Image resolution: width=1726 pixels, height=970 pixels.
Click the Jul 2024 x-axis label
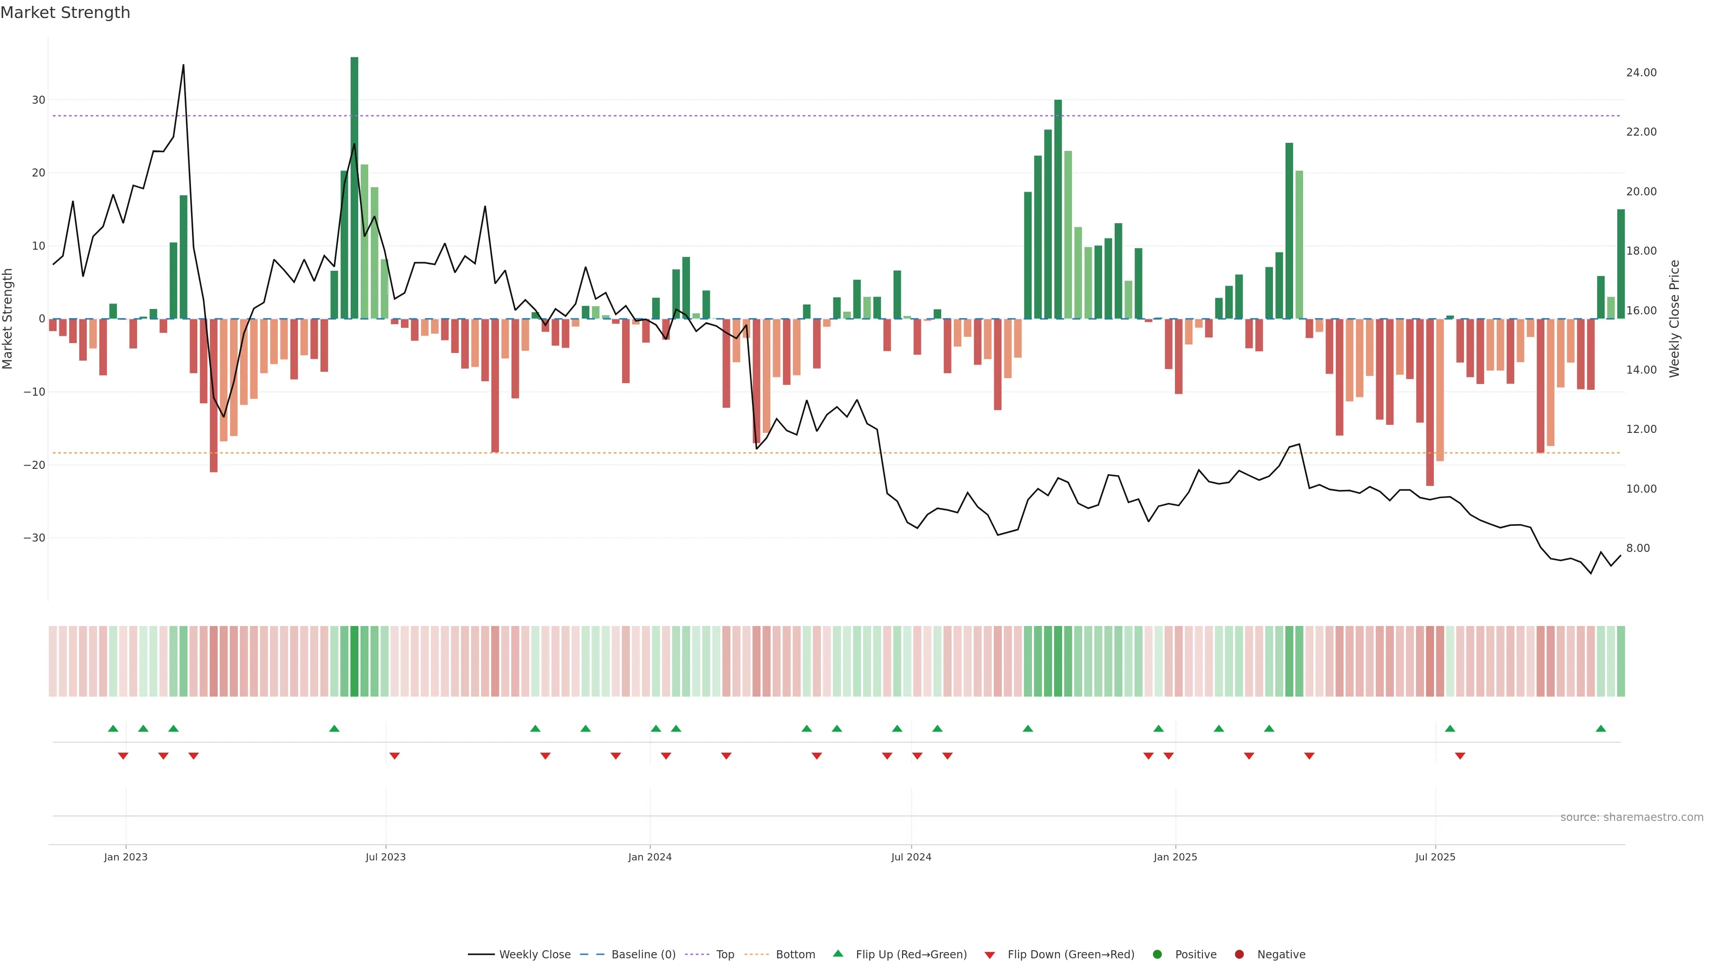click(911, 857)
